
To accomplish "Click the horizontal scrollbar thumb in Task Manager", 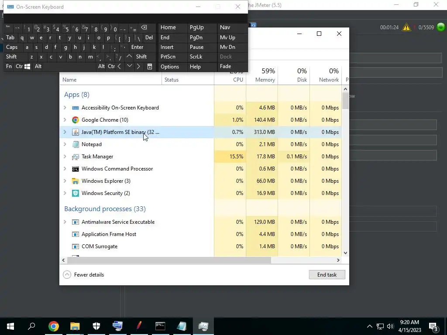I will click(x=168, y=260).
